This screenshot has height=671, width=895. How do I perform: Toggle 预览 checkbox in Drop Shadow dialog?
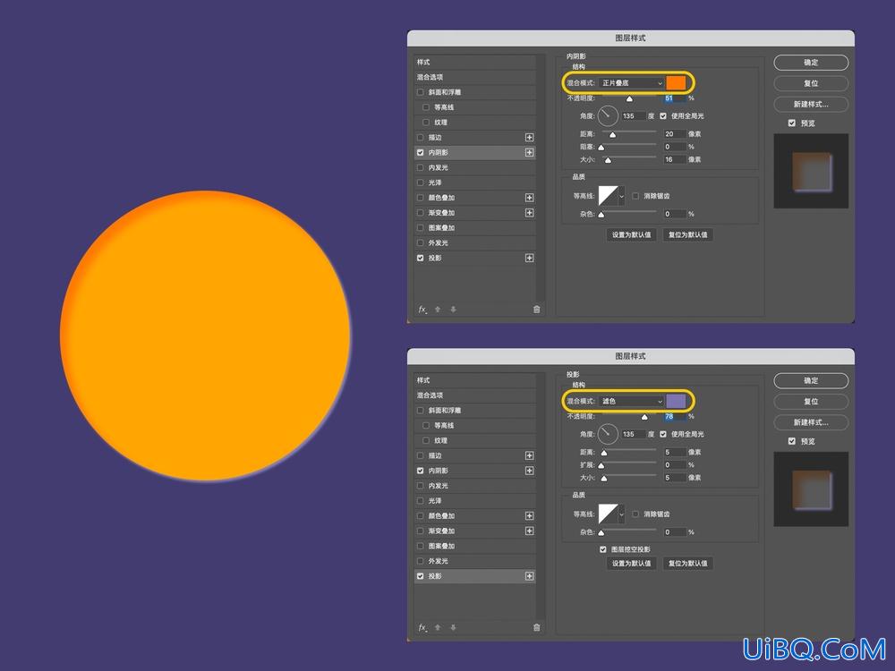tap(792, 441)
